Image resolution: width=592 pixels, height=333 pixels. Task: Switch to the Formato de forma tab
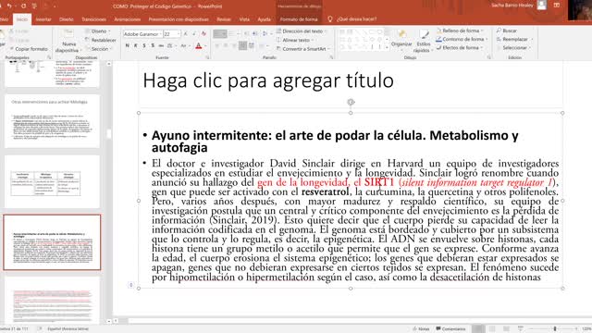click(299, 19)
